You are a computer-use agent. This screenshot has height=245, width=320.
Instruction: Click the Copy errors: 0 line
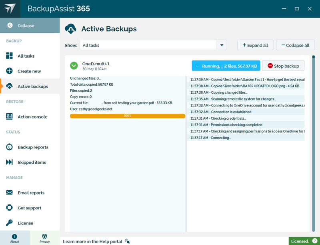(x=81, y=96)
